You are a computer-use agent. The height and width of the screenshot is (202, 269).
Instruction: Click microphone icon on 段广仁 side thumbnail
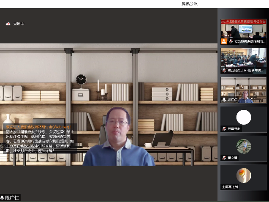224,100
